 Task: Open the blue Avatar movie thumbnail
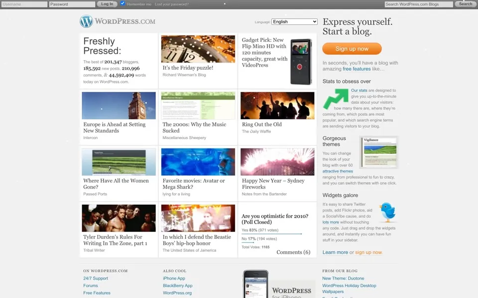(198, 162)
